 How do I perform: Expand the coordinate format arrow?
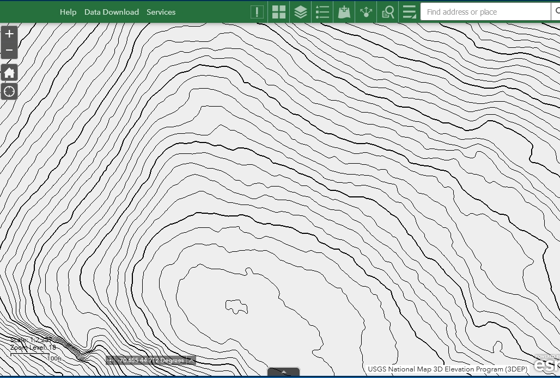(191, 360)
